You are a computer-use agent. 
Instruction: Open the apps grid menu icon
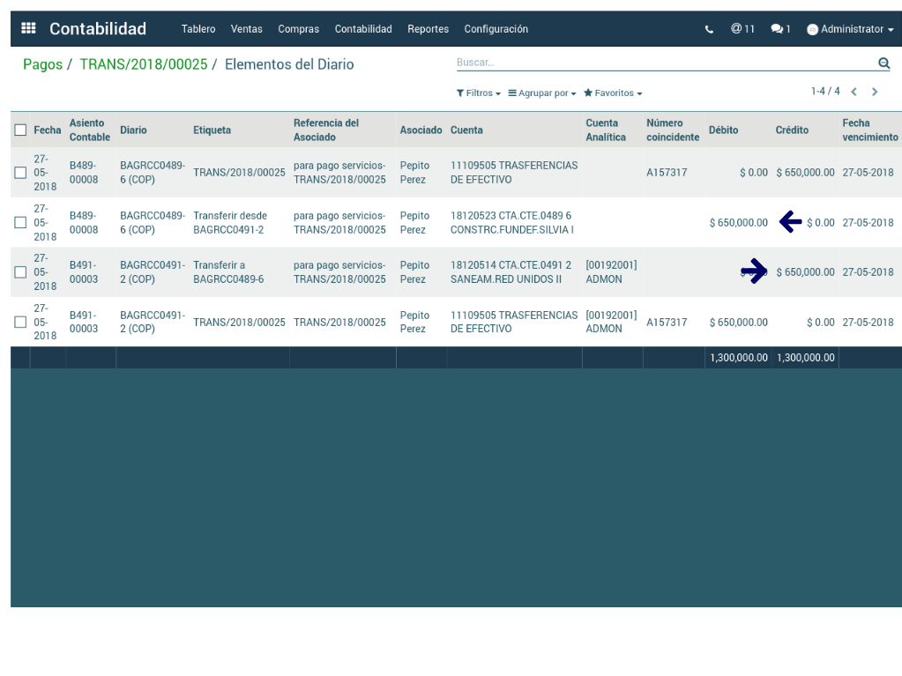point(28,28)
